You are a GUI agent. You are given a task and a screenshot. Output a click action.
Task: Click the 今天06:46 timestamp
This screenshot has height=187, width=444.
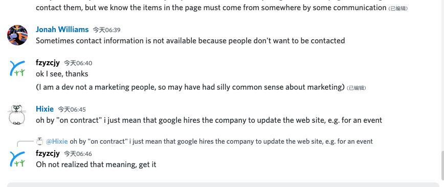point(78,154)
